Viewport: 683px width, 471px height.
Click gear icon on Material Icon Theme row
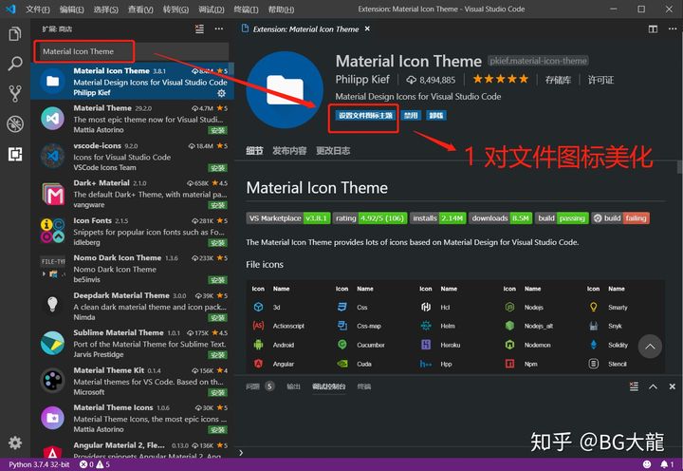click(x=221, y=93)
